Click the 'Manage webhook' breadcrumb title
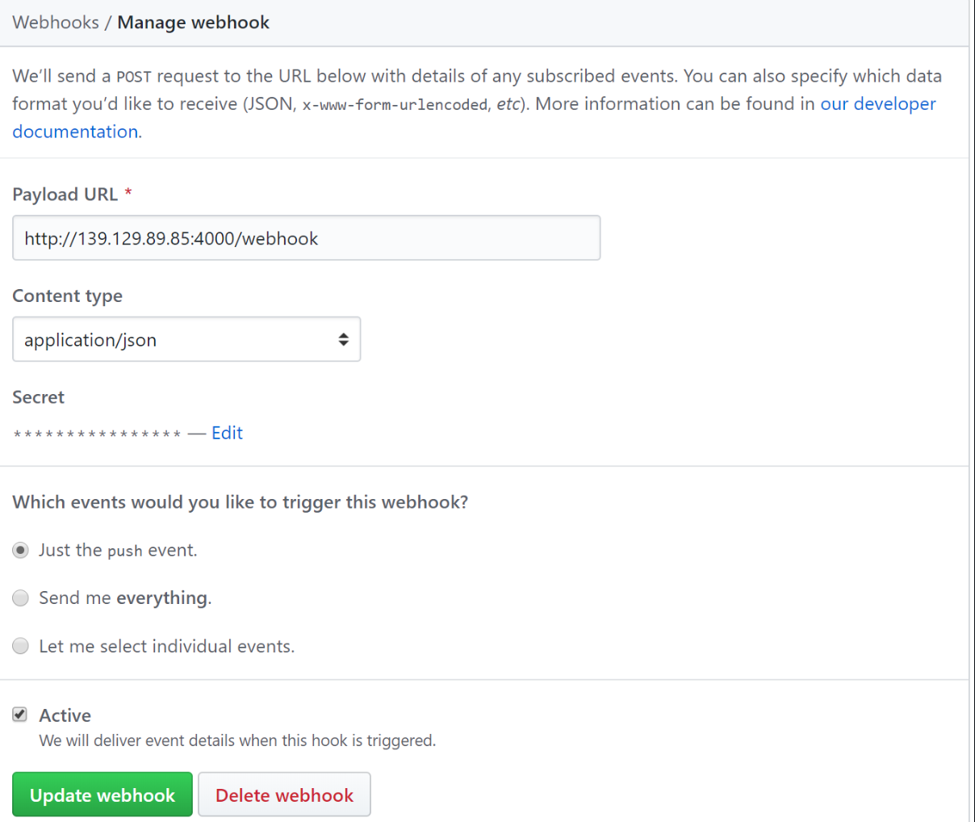The height and width of the screenshot is (822, 975). pyautogui.click(x=193, y=23)
